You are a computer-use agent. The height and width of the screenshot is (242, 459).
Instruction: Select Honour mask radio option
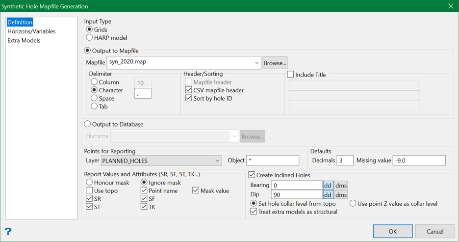pos(89,183)
